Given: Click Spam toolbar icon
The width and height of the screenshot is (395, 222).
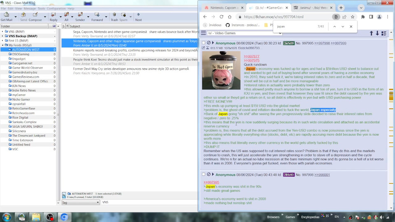Looking at the screenshot, I should tap(123, 16).
